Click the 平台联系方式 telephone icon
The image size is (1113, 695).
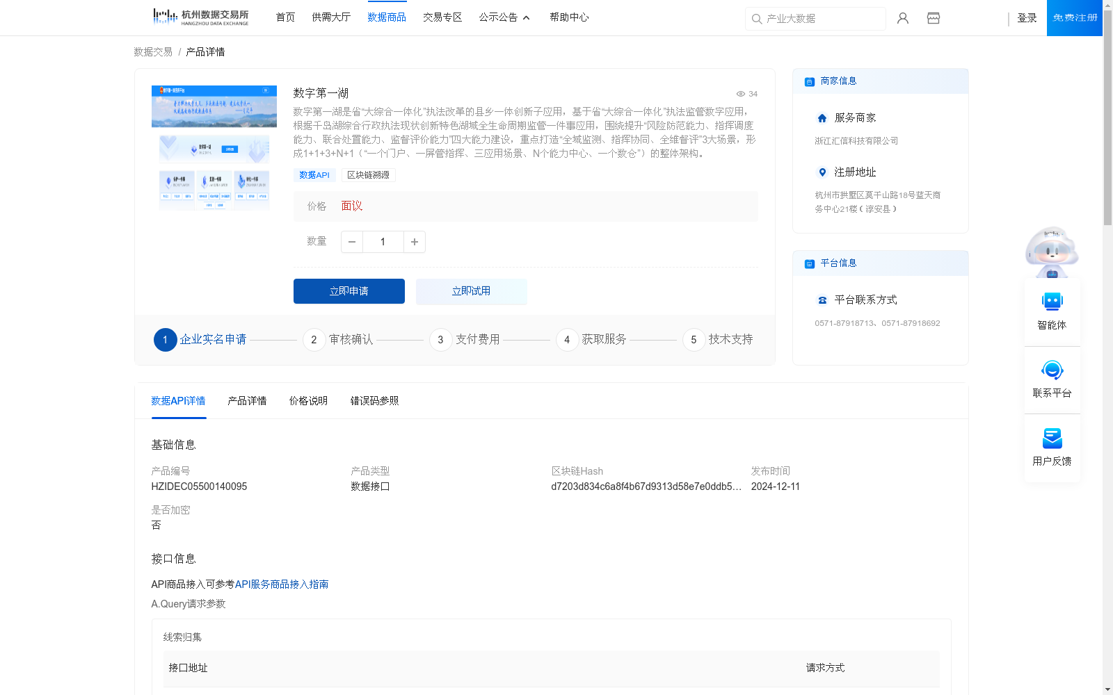point(822,300)
